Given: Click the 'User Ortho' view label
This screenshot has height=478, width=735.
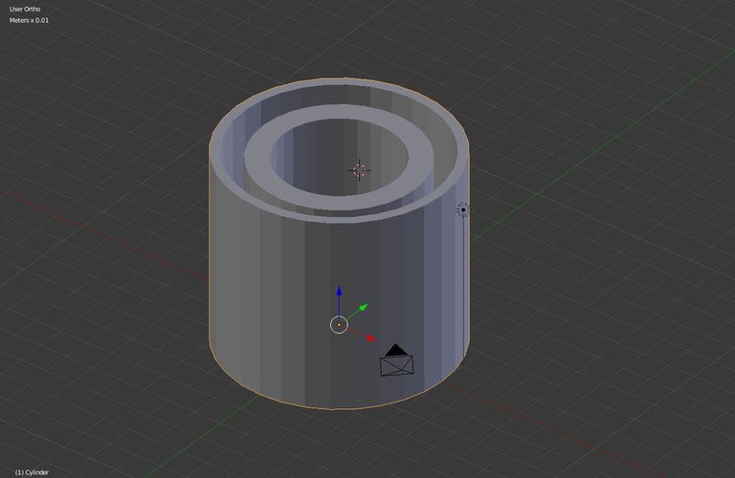Looking at the screenshot, I should (25, 9).
